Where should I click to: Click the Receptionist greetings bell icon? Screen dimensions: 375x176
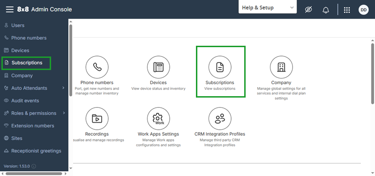click(7, 151)
